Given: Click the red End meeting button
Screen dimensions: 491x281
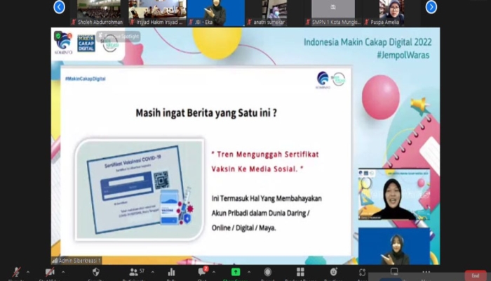Looking at the screenshot, I should click(476, 275).
